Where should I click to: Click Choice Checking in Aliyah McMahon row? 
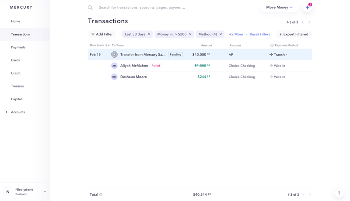[x=242, y=66]
